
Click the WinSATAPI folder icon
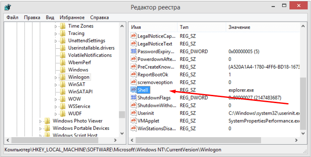pos(63,92)
